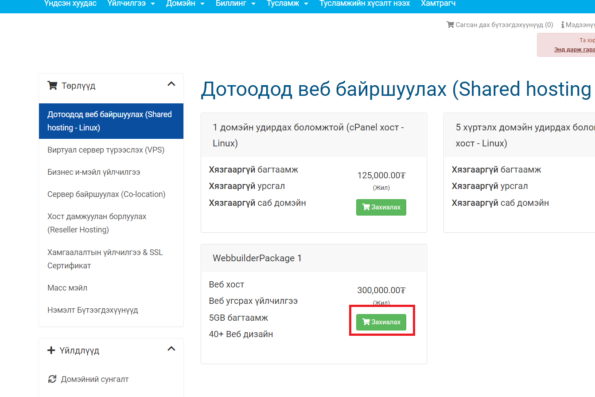Click the 1 домэйн удирдах боломжтой card title

click(308, 135)
